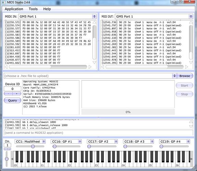
Task: Click the CC17 GP #2 slider knob
Action: [89, 146]
